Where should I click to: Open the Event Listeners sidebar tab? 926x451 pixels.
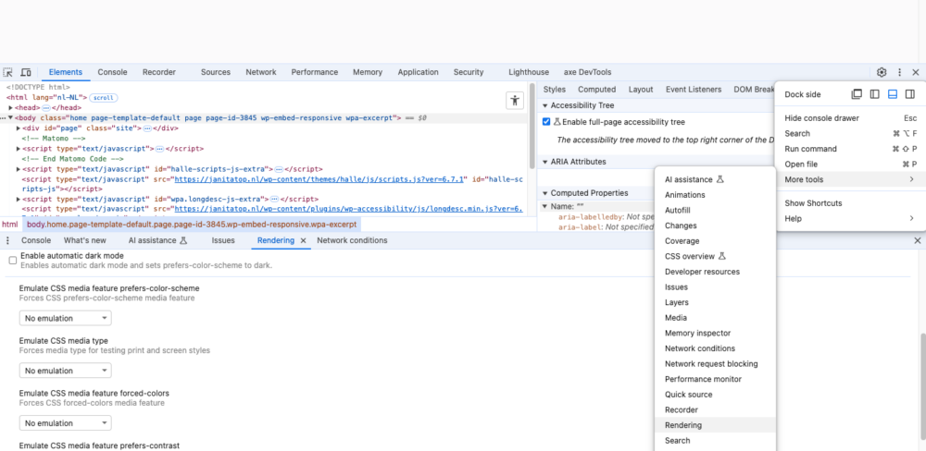point(694,90)
